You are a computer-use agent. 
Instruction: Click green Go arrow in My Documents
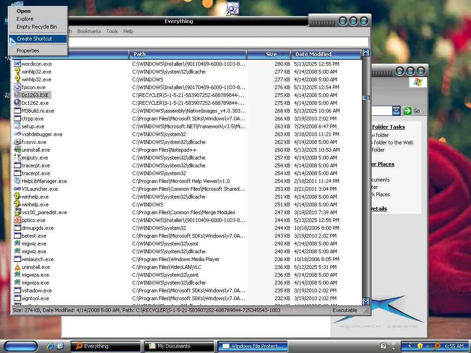click(408, 110)
